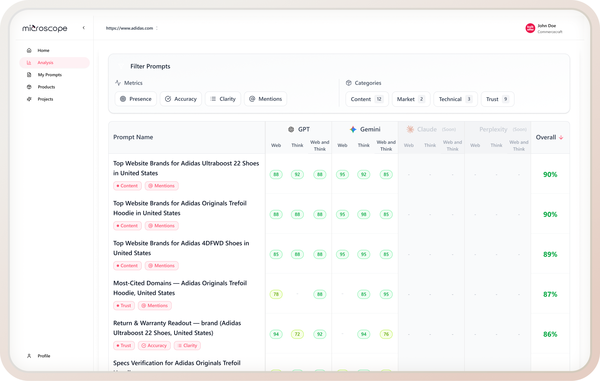
Task: Click the My Prompts document icon
Action: [x=29, y=75]
